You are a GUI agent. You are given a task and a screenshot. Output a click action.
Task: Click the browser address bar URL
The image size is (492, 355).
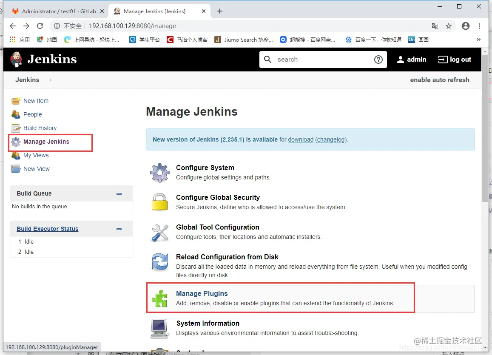[x=132, y=26]
